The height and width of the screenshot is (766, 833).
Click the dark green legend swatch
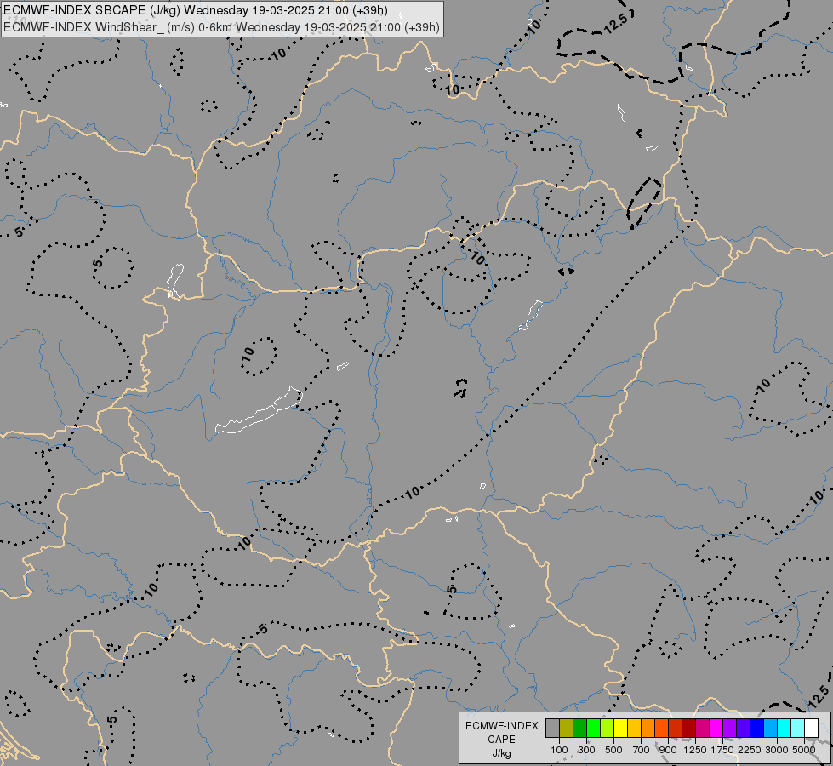pos(580,728)
